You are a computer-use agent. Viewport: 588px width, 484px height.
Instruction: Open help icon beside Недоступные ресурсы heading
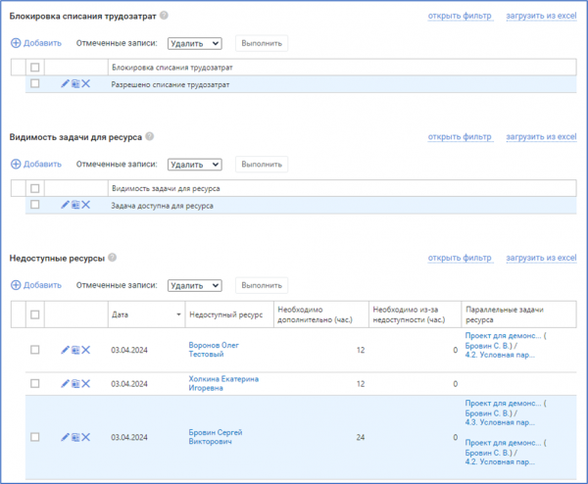coord(113,258)
